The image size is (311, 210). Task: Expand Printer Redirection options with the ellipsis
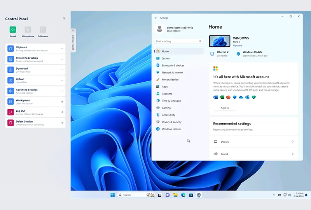coord(62,59)
